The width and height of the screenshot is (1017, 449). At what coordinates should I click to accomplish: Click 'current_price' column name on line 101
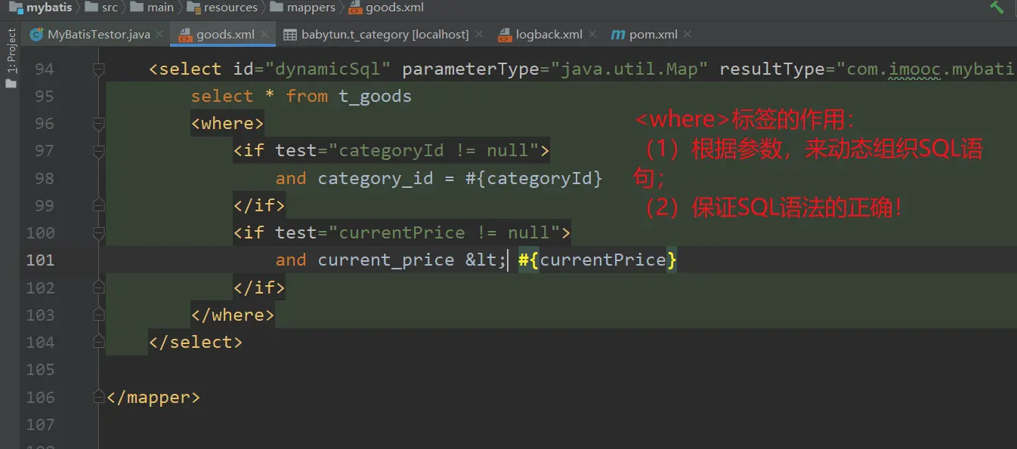coord(386,260)
